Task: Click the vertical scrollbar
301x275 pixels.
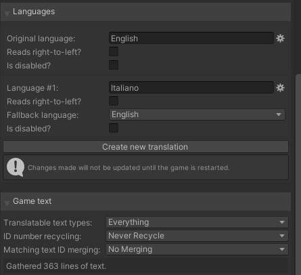Action: [x=298, y=174]
